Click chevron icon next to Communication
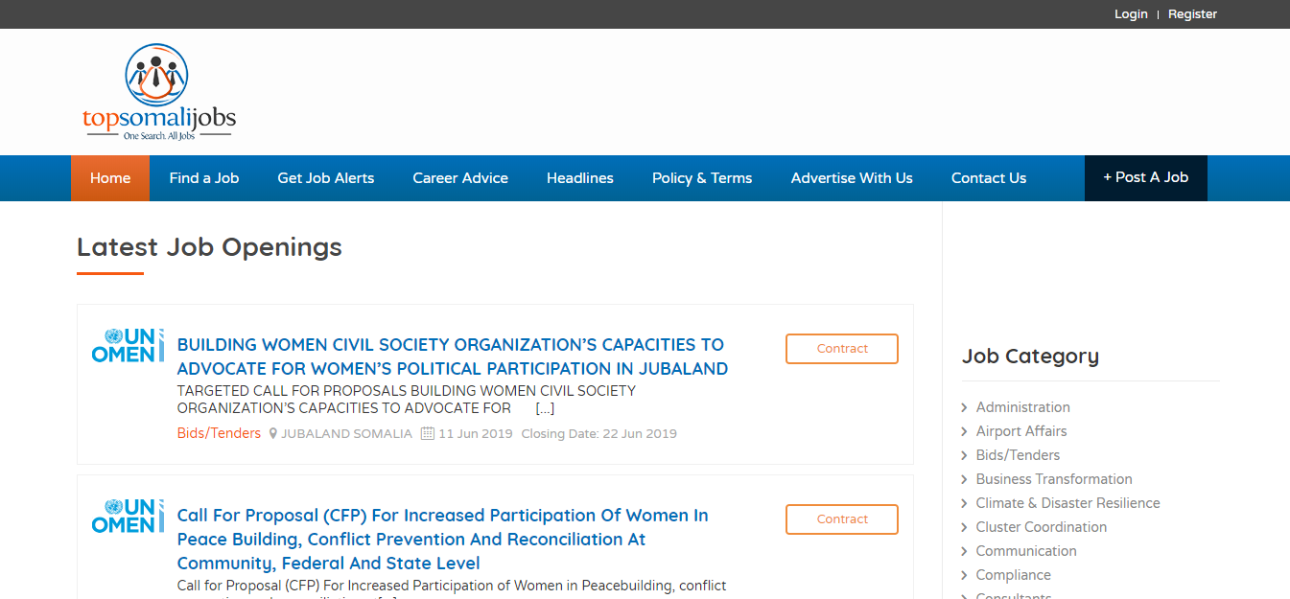 point(964,552)
